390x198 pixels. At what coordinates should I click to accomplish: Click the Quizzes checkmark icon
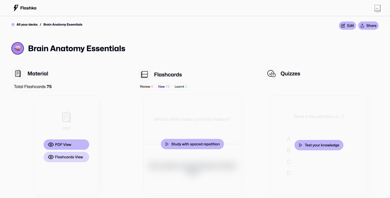point(271,74)
